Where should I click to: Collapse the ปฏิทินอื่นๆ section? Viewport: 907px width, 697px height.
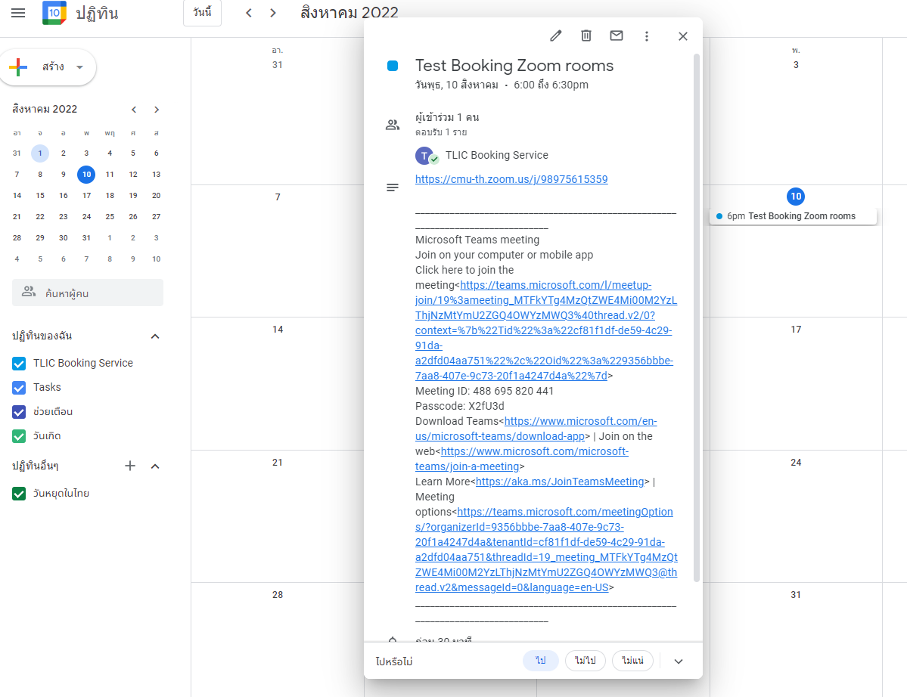pos(155,466)
